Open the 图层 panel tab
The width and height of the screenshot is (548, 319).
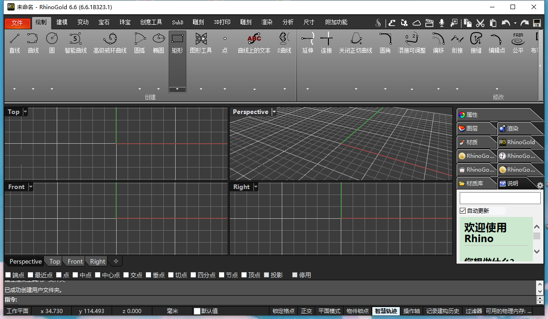pyautogui.click(x=476, y=128)
